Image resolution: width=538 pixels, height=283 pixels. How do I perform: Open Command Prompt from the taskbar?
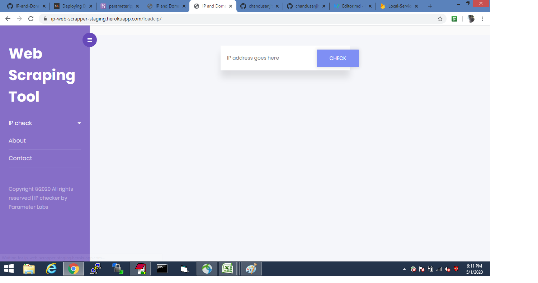[162, 269]
